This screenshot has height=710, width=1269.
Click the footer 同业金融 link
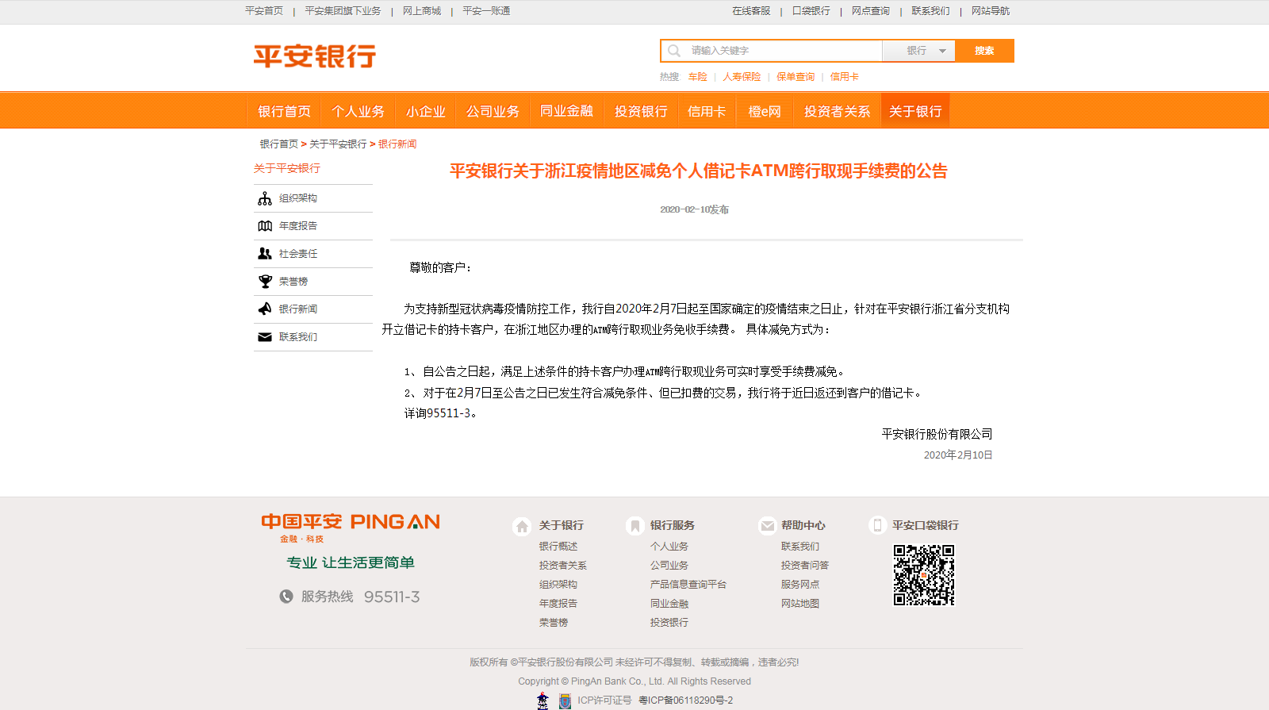click(x=669, y=604)
